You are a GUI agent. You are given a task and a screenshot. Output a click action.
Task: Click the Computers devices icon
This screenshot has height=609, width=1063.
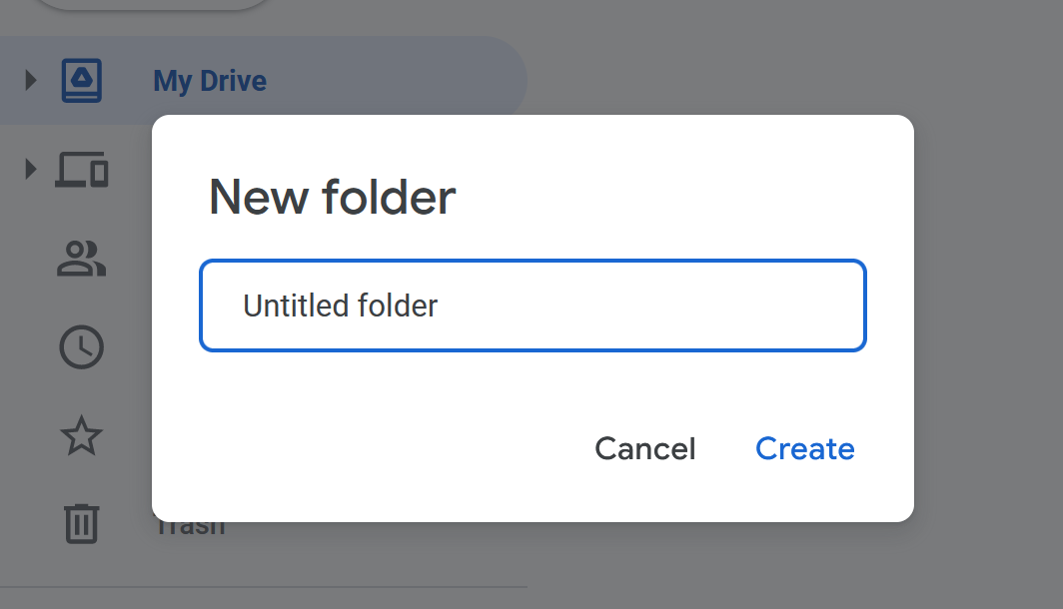pos(81,169)
